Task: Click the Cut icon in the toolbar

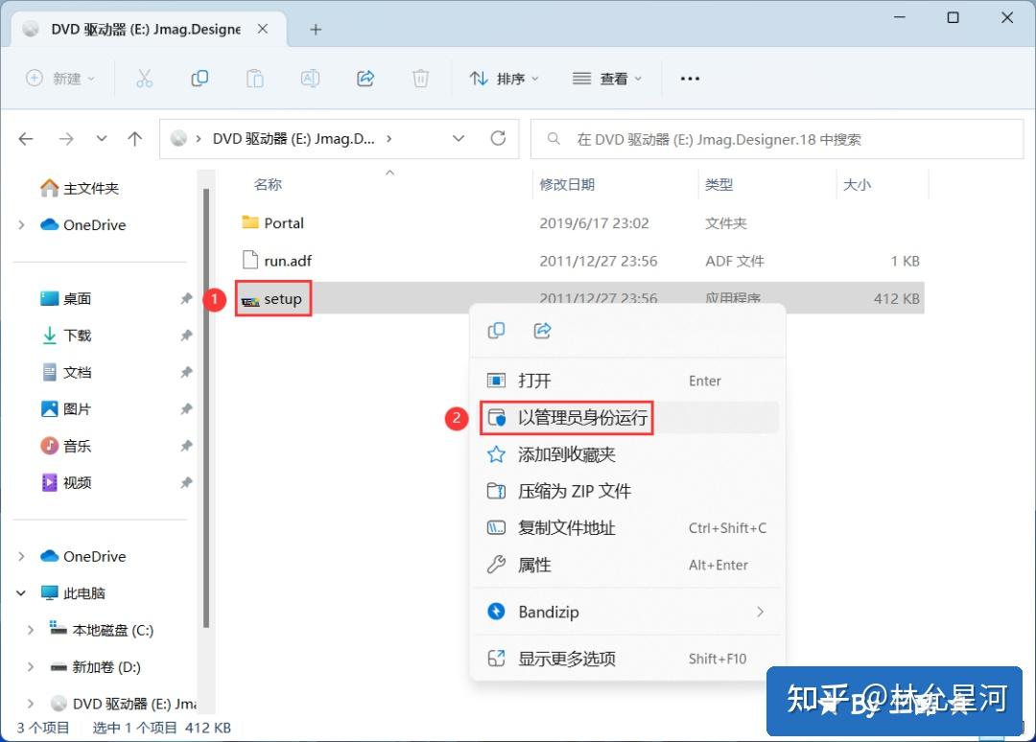Action: coord(145,78)
